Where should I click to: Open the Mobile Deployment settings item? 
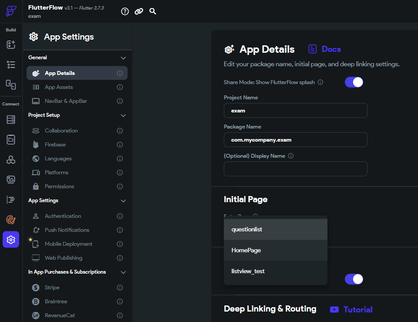(x=77, y=244)
